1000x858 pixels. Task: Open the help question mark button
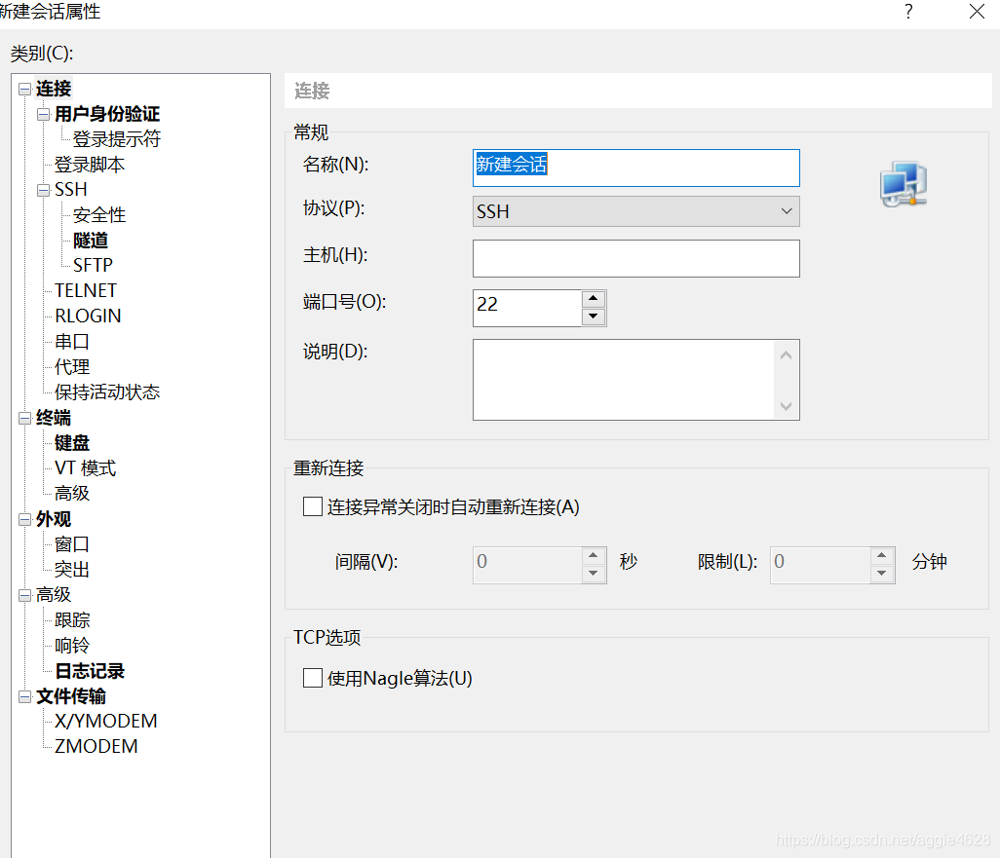coord(908,12)
